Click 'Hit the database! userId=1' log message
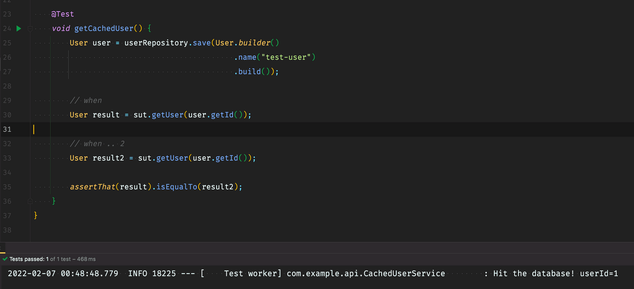Image resolution: width=634 pixels, height=289 pixels. click(555, 274)
